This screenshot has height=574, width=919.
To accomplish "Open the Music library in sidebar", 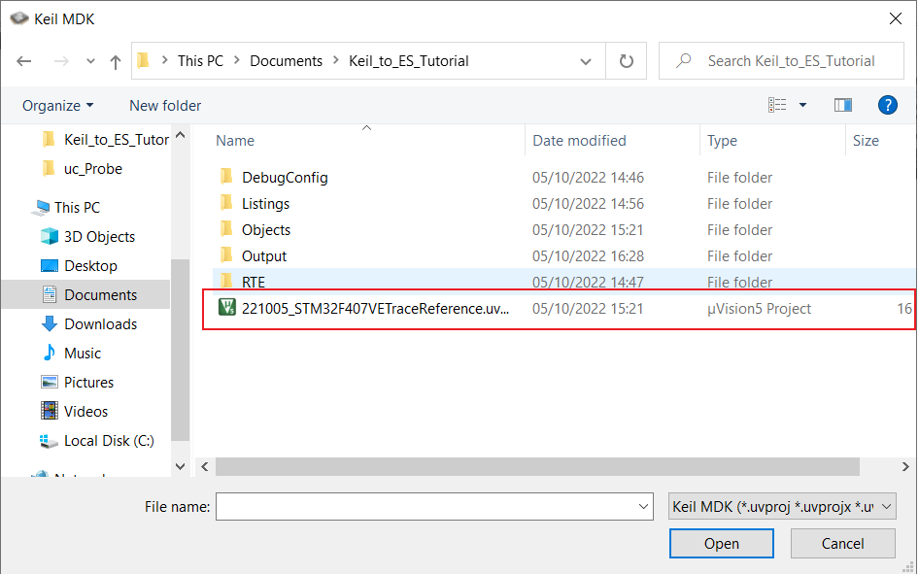I will [83, 354].
